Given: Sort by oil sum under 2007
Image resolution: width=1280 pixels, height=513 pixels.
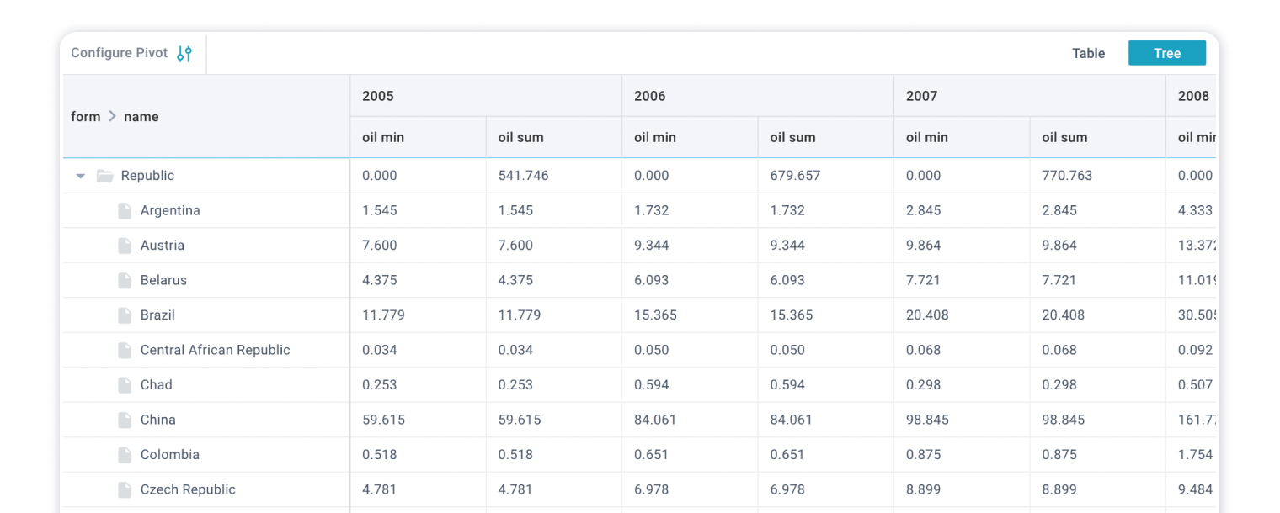Looking at the screenshot, I should pos(1098,137).
